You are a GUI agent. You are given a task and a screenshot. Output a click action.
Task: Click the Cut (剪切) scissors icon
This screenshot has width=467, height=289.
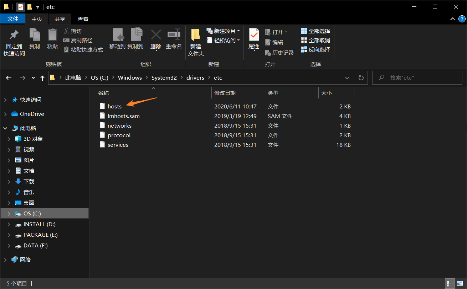66,31
